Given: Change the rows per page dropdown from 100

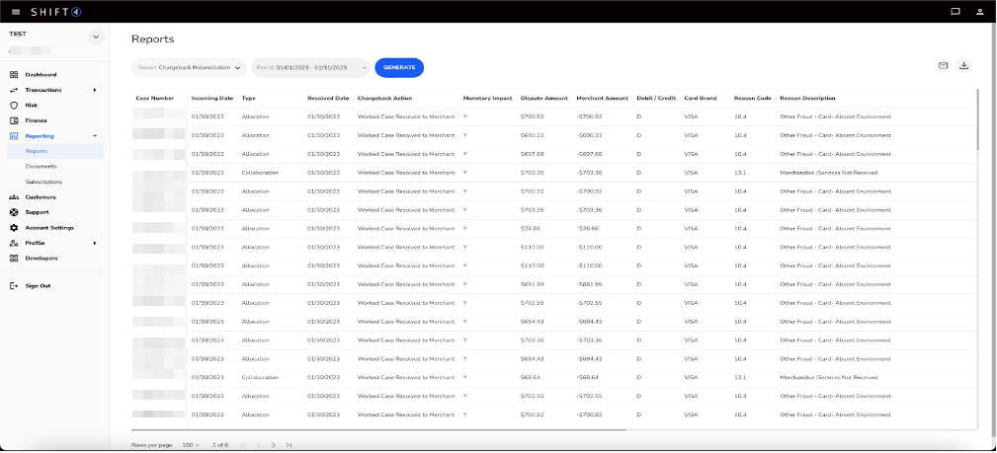Looking at the screenshot, I should (190, 445).
